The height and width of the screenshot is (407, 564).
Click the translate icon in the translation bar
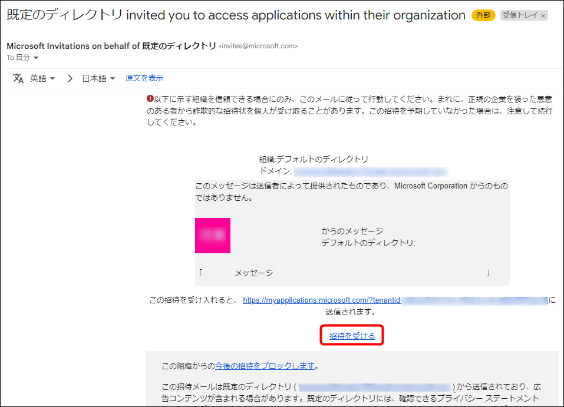coord(18,78)
